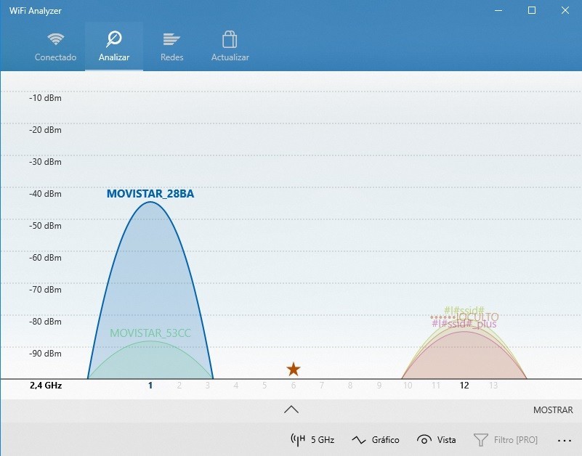
Task: Click the MOSTRAR button
Action: 553,410
